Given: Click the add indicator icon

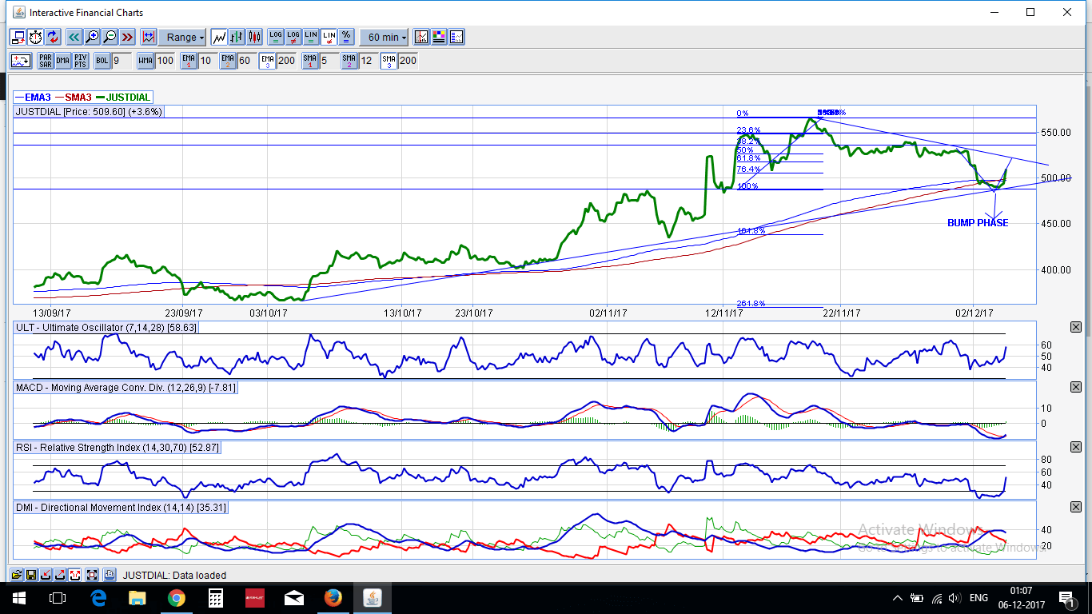Looking at the screenshot, I should [x=21, y=61].
